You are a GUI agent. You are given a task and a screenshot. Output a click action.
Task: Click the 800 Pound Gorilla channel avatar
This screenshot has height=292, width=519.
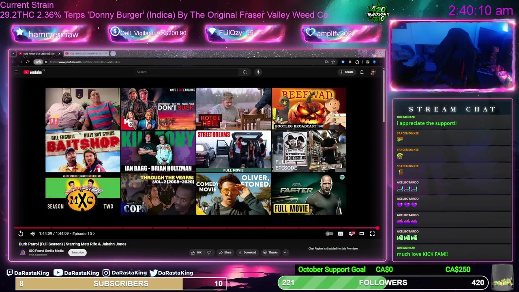(23, 252)
